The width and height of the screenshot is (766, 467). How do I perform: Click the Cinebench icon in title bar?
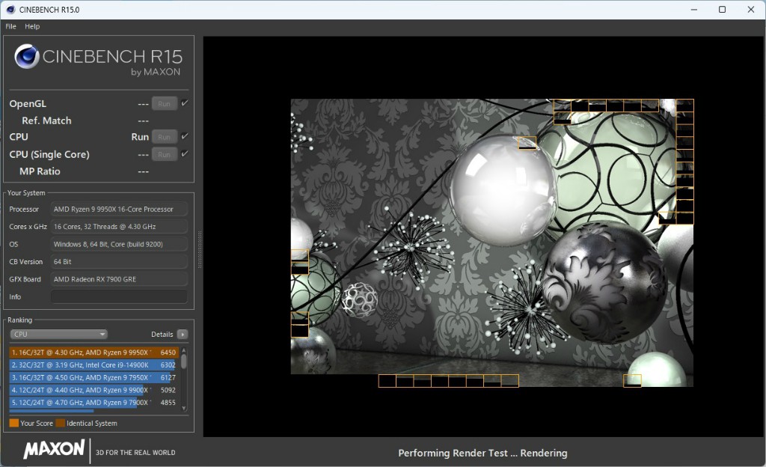click(10, 10)
